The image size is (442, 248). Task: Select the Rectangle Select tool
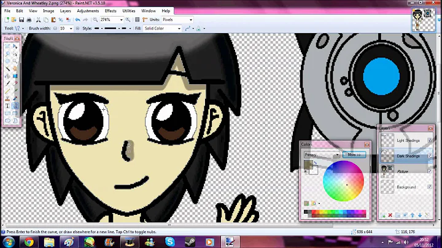click(7, 46)
